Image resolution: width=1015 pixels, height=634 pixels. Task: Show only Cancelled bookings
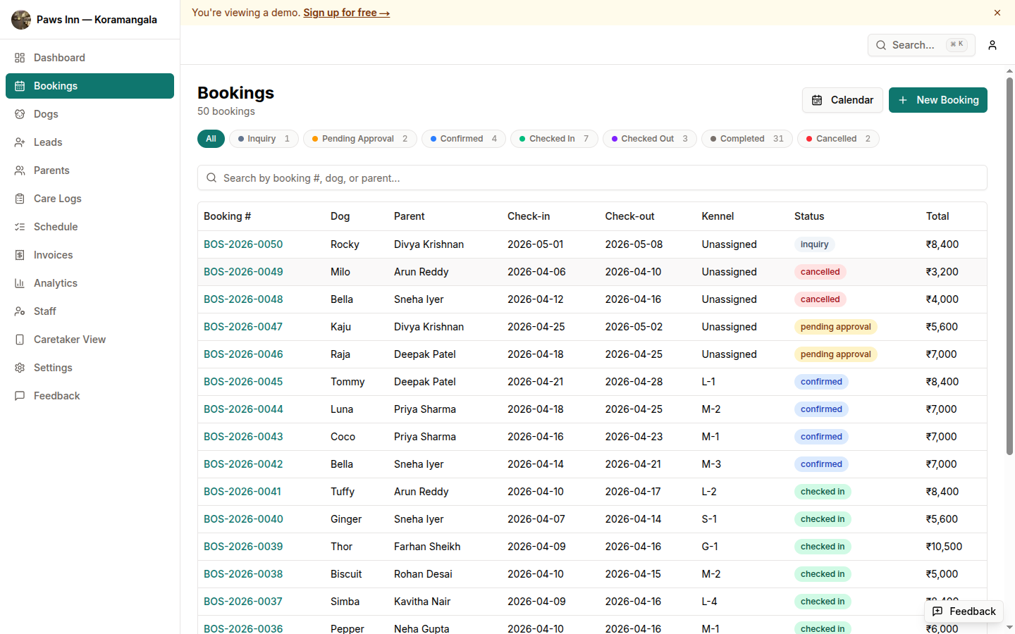(837, 139)
